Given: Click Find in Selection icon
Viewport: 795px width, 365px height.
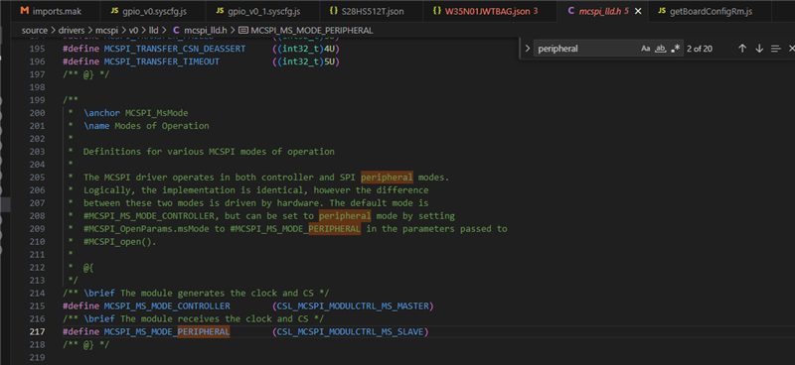Looking at the screenshot, I should pyautogui.click(x=776, y=49).
